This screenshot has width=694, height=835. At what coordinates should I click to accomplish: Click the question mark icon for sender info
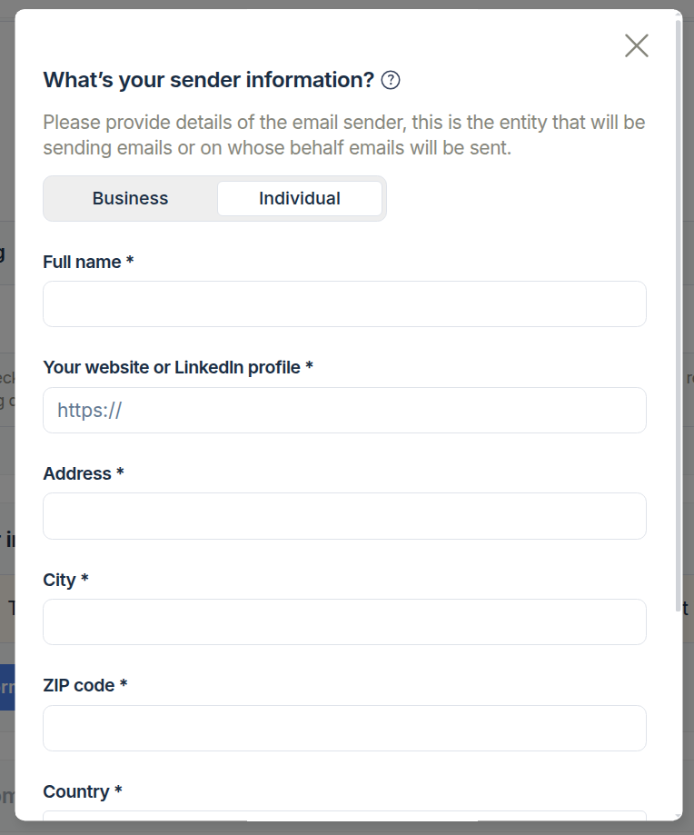click(391, 80)
